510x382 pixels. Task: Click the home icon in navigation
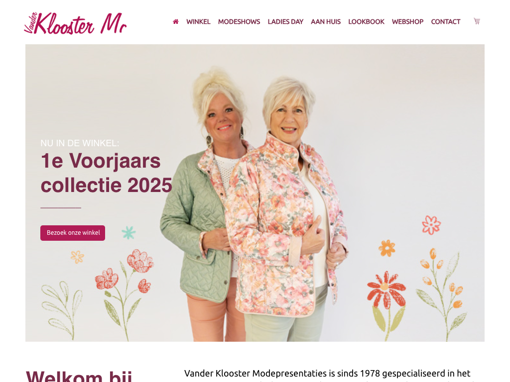click(176, 21)
